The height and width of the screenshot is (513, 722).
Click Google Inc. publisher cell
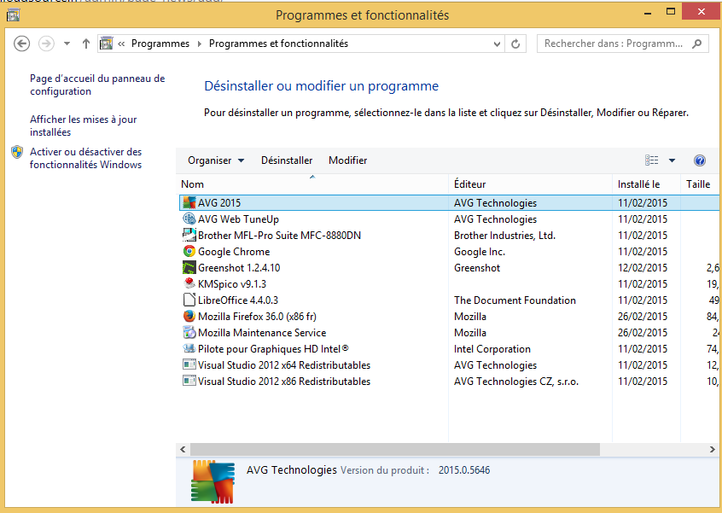(x=480, y=252)
